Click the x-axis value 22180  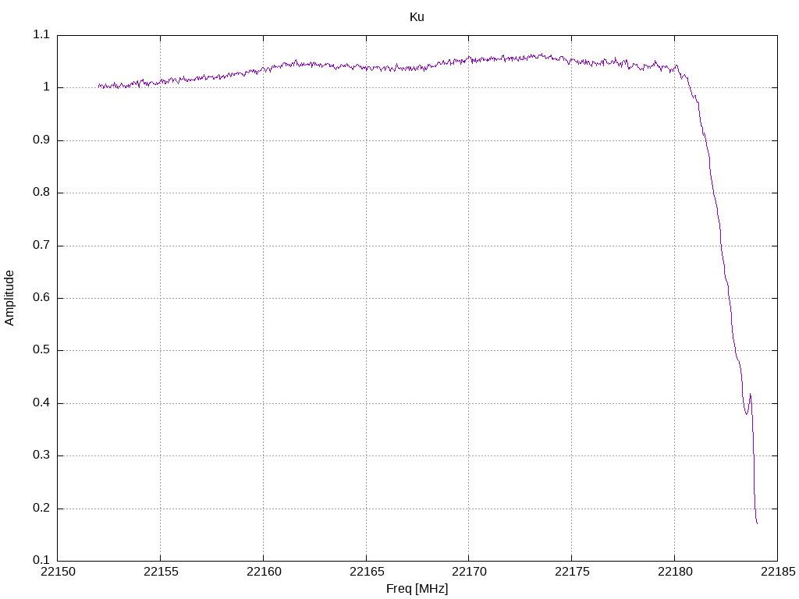(x=675, y=572)
